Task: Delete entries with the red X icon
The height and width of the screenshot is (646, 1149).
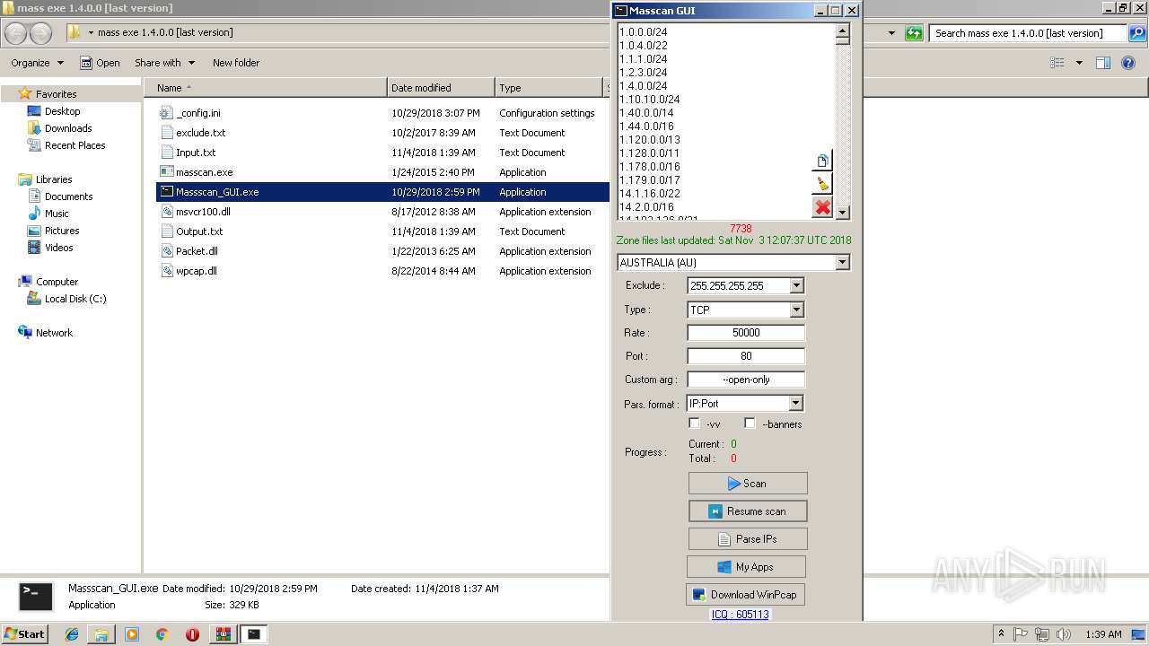Action: (822, 207)
